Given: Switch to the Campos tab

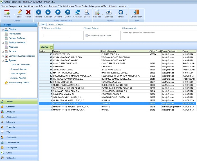Looking at the screenshot, I should pyautogui.click(x=60, y=24).
